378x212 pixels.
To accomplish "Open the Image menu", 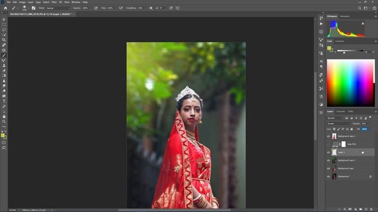I will click(x=22, y=2).
